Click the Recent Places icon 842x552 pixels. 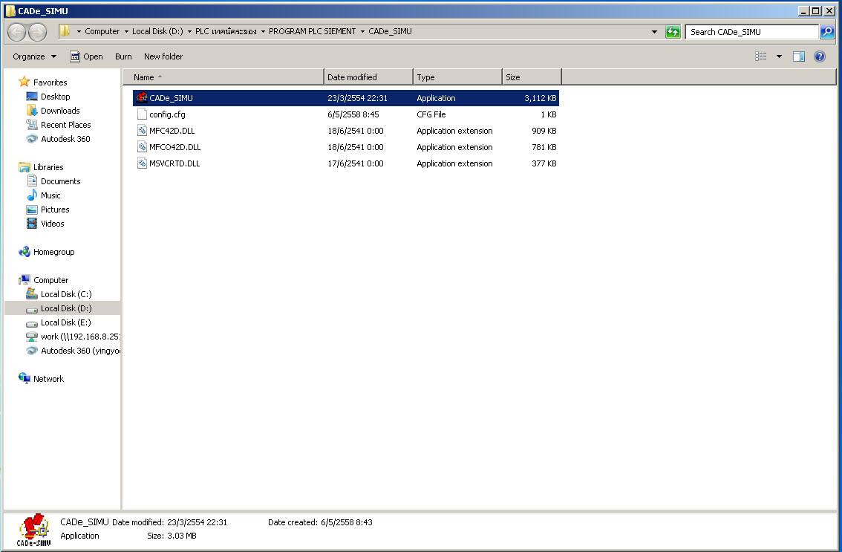(32, 124)
